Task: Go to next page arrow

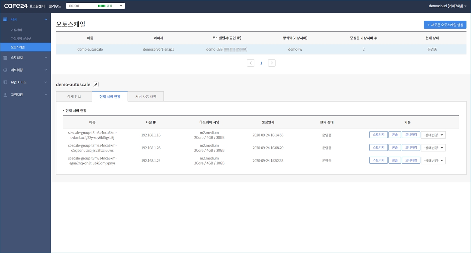Action: [x=272, y=63]
